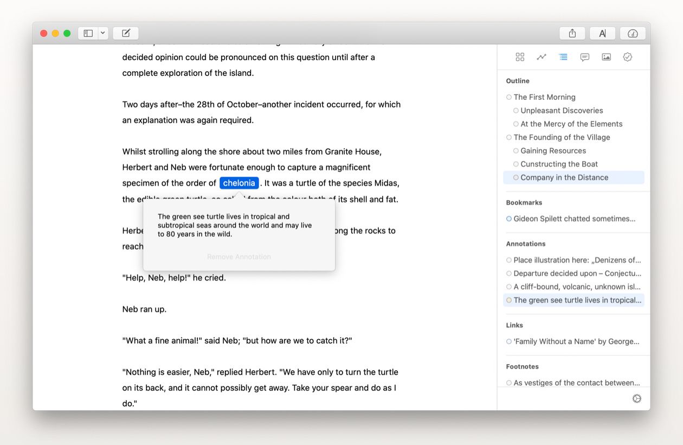The image size is (683, 445).
Task: Click the bullet beside green see turtle annotation
Action: (x=508, y=300)
